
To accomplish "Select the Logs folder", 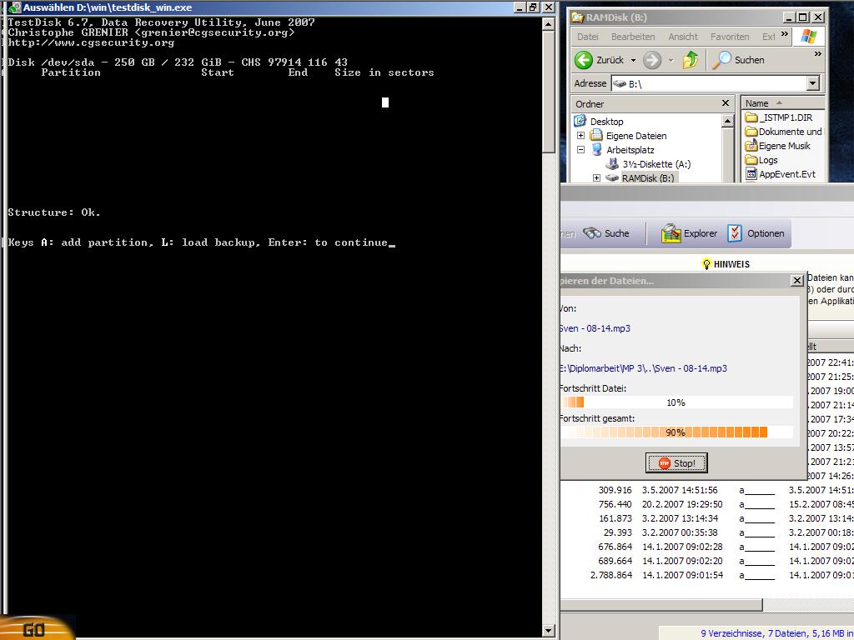I will coord(761,160).
